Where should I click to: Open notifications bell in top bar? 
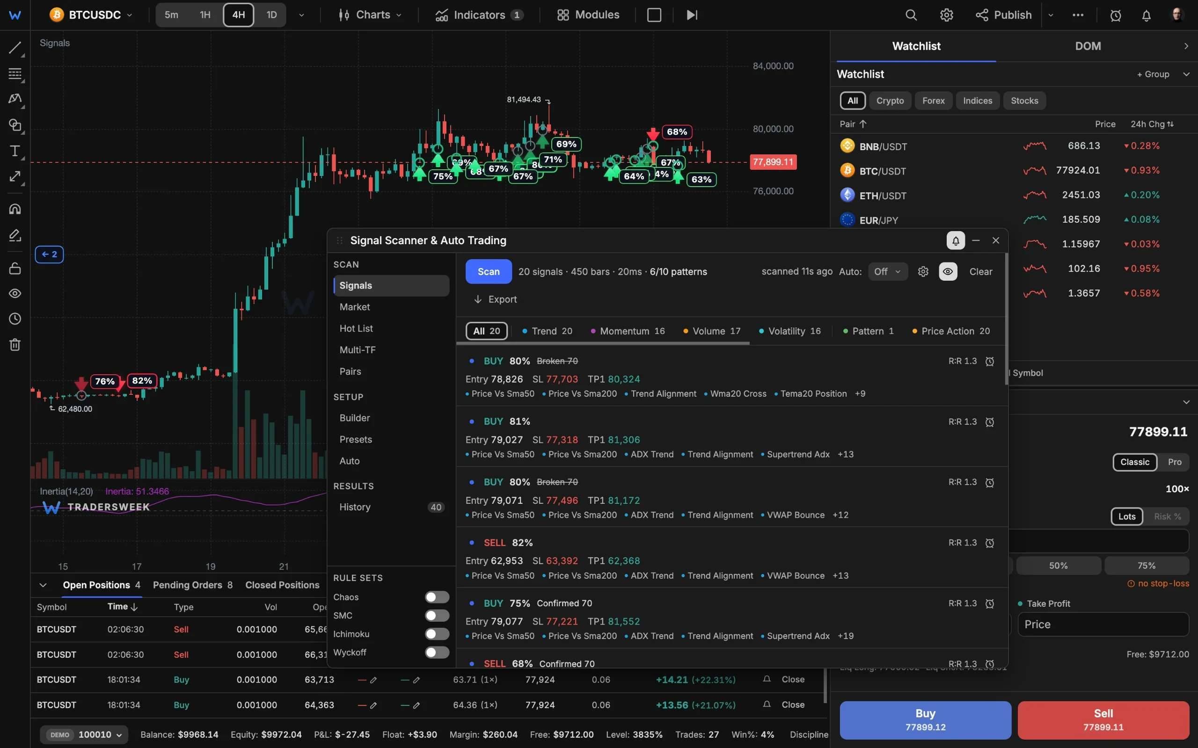pyautogui.click(x=1146, y=15)
